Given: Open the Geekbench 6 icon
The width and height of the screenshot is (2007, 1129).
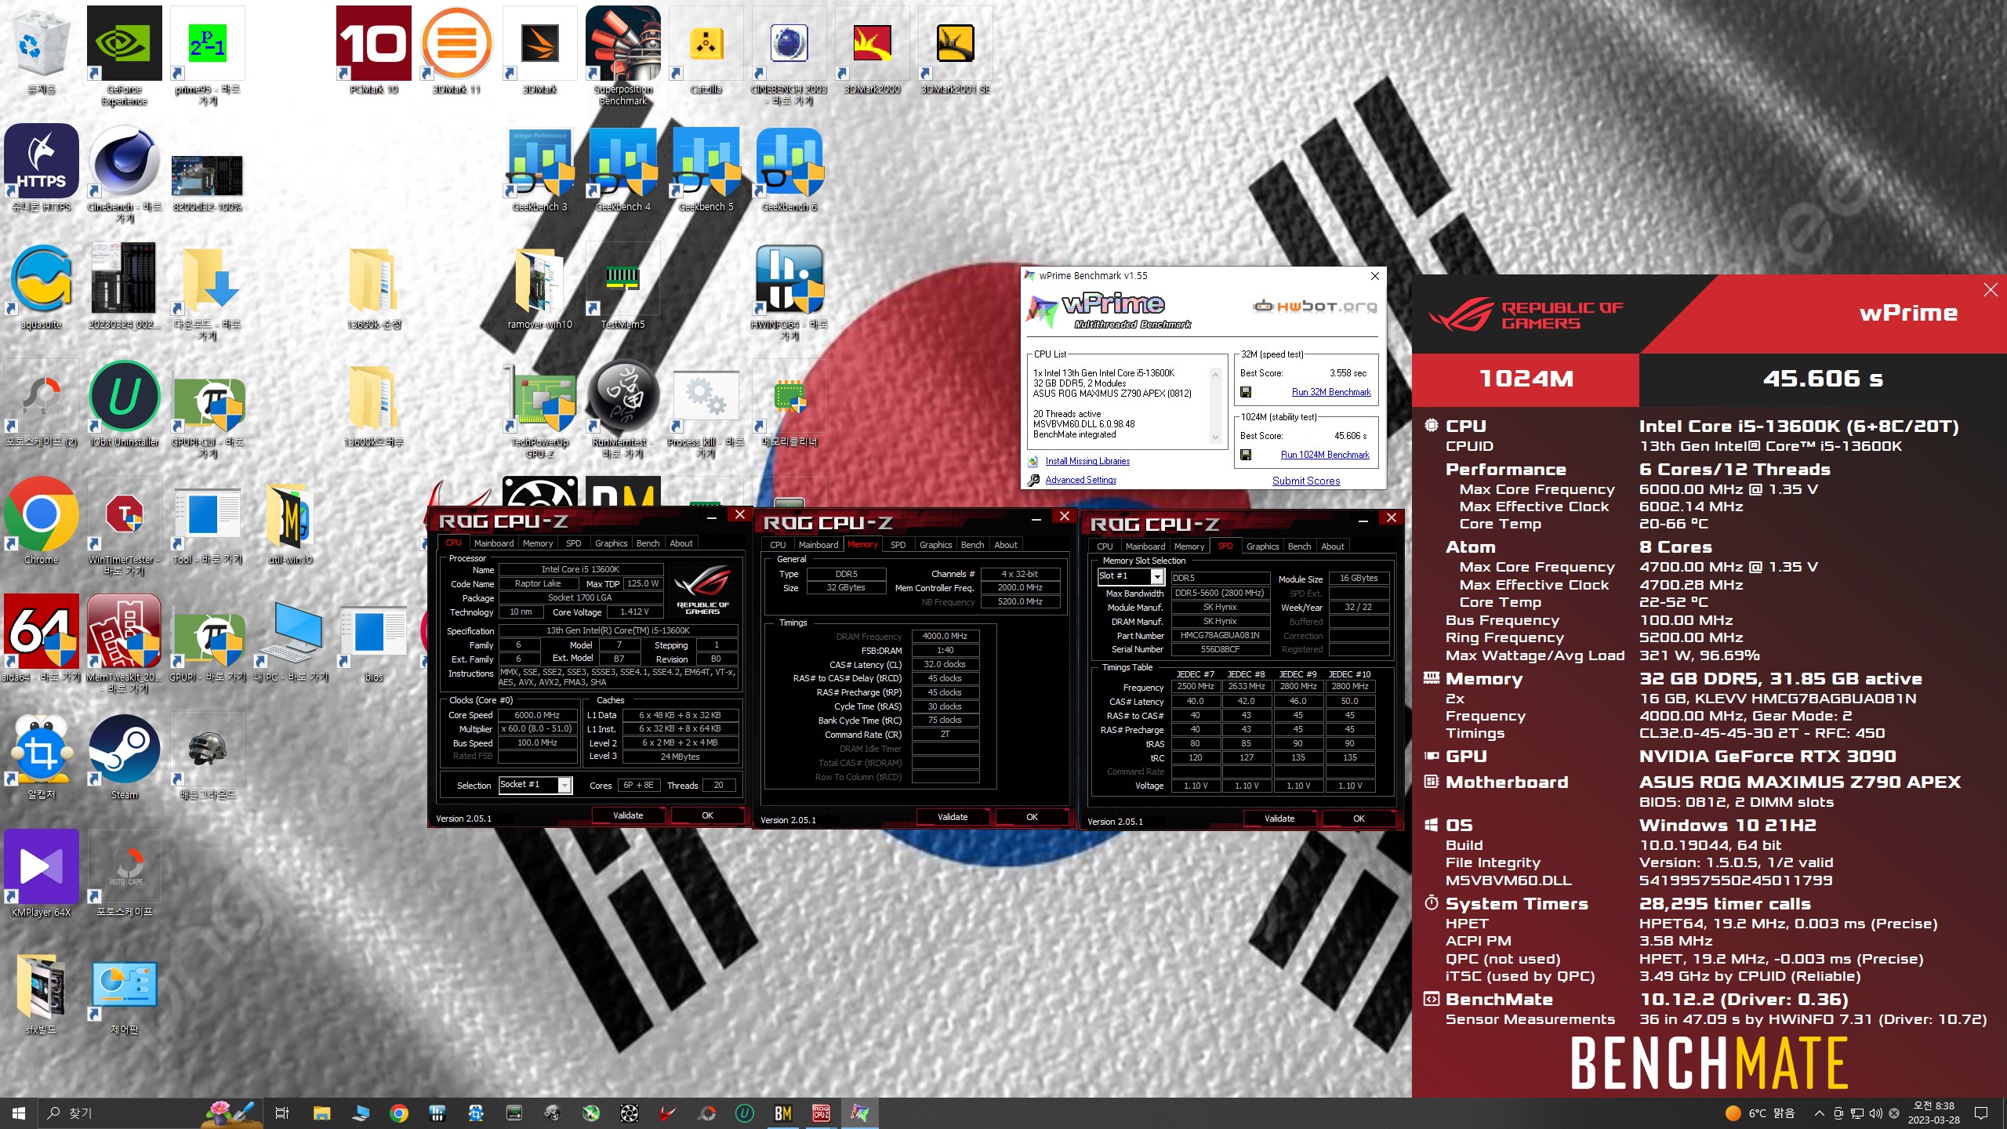Looking at the screenshot, I should (x=789, y=169).
